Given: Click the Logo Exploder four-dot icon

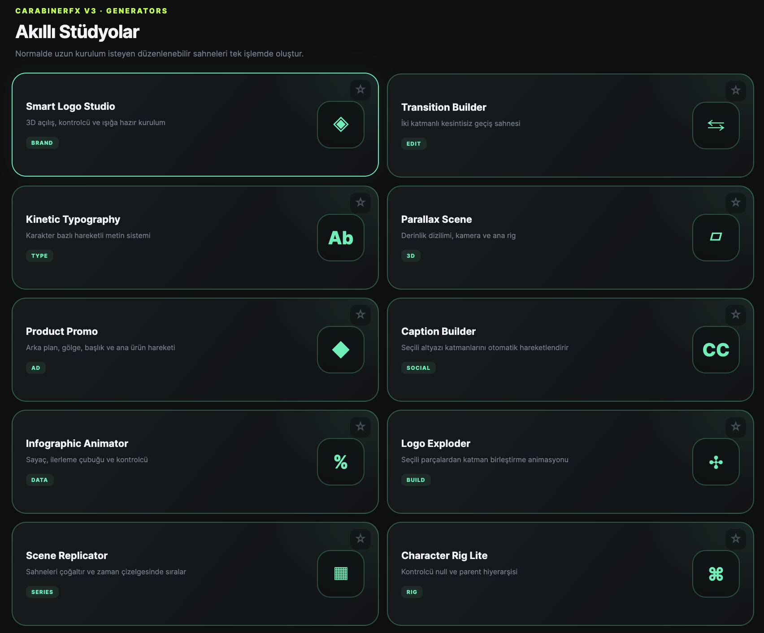Looking at the screenshot, I should [716, 462].
